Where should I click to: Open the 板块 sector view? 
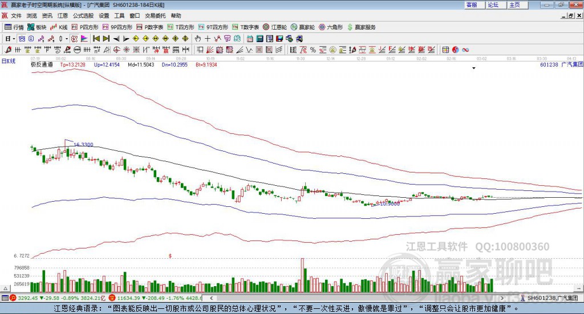(x=37, y=27)
